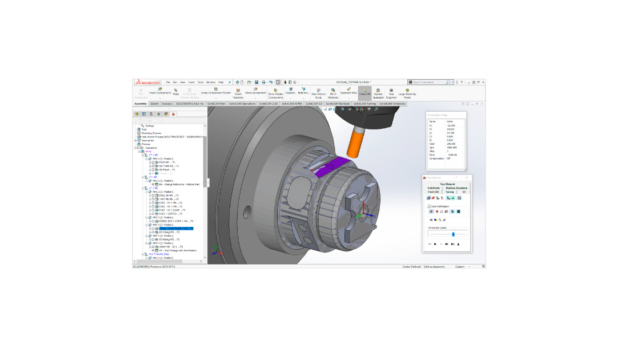Uncheck the Solid Verification checkbox
Screen dimensions: 617x346
point(429,206)
